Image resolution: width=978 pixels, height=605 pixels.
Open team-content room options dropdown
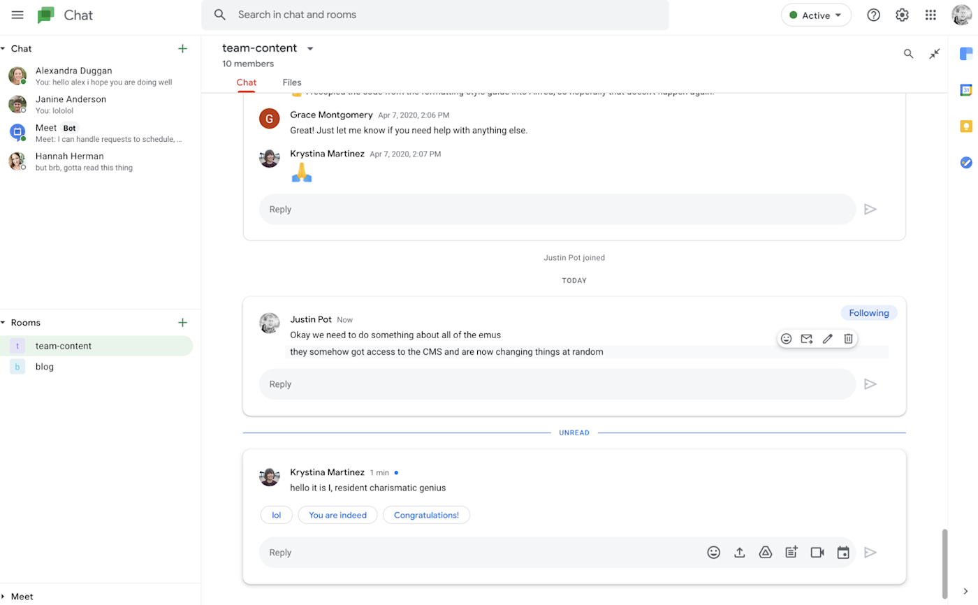click(x=310, y=49)
